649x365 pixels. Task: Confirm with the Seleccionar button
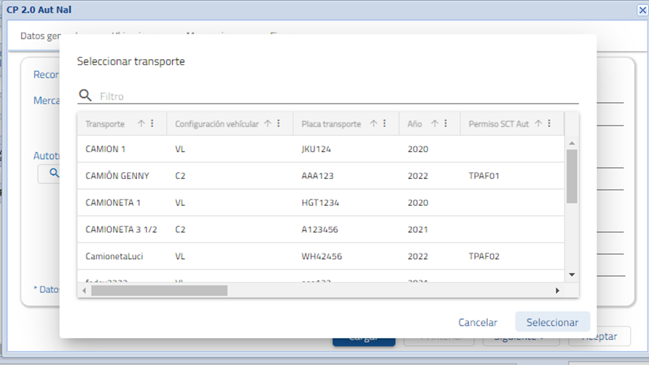point(552,322)
